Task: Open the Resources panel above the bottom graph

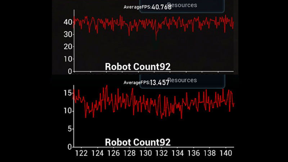Action: point(182,81)
